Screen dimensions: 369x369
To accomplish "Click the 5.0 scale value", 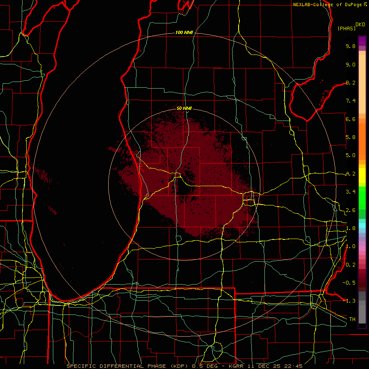I will point(351,155).
